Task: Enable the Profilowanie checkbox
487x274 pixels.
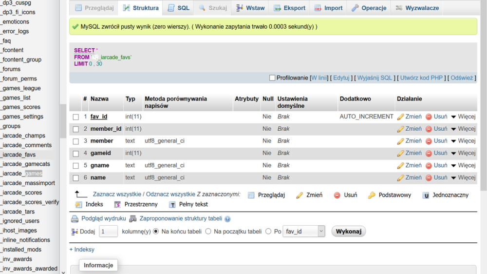Action: tap(272, 78)
